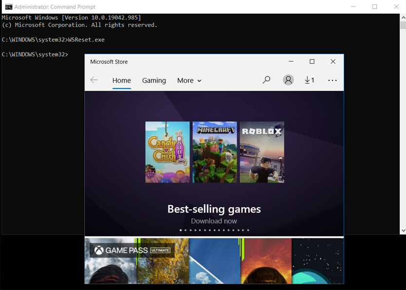406x290 pixels.
Task: Click the Administrator: Command Prompt title text
Action: 55,7
